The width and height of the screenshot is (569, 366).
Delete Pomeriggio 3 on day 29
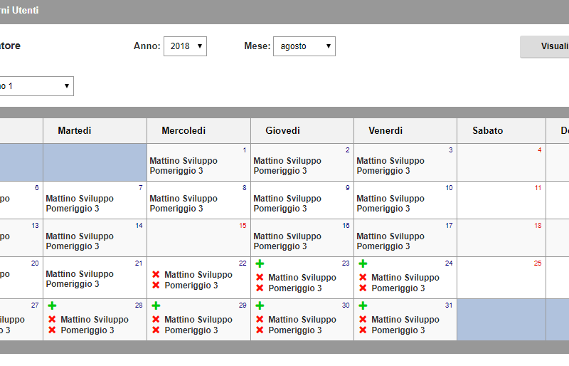pos(156,330)
